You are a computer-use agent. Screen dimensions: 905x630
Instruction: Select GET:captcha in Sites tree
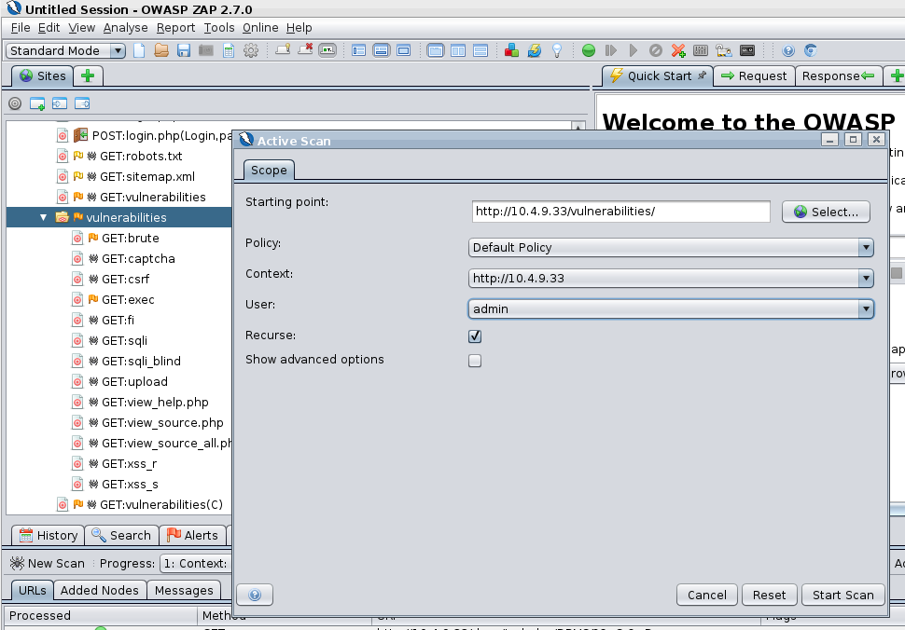[x=138, y=259]
